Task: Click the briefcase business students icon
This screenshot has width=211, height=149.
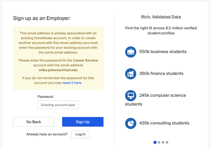Action: pyautogui.click(x=130, y=52)
